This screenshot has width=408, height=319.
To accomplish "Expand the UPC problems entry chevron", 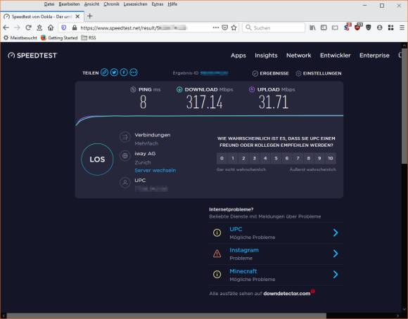I will (x=336, y=233).
